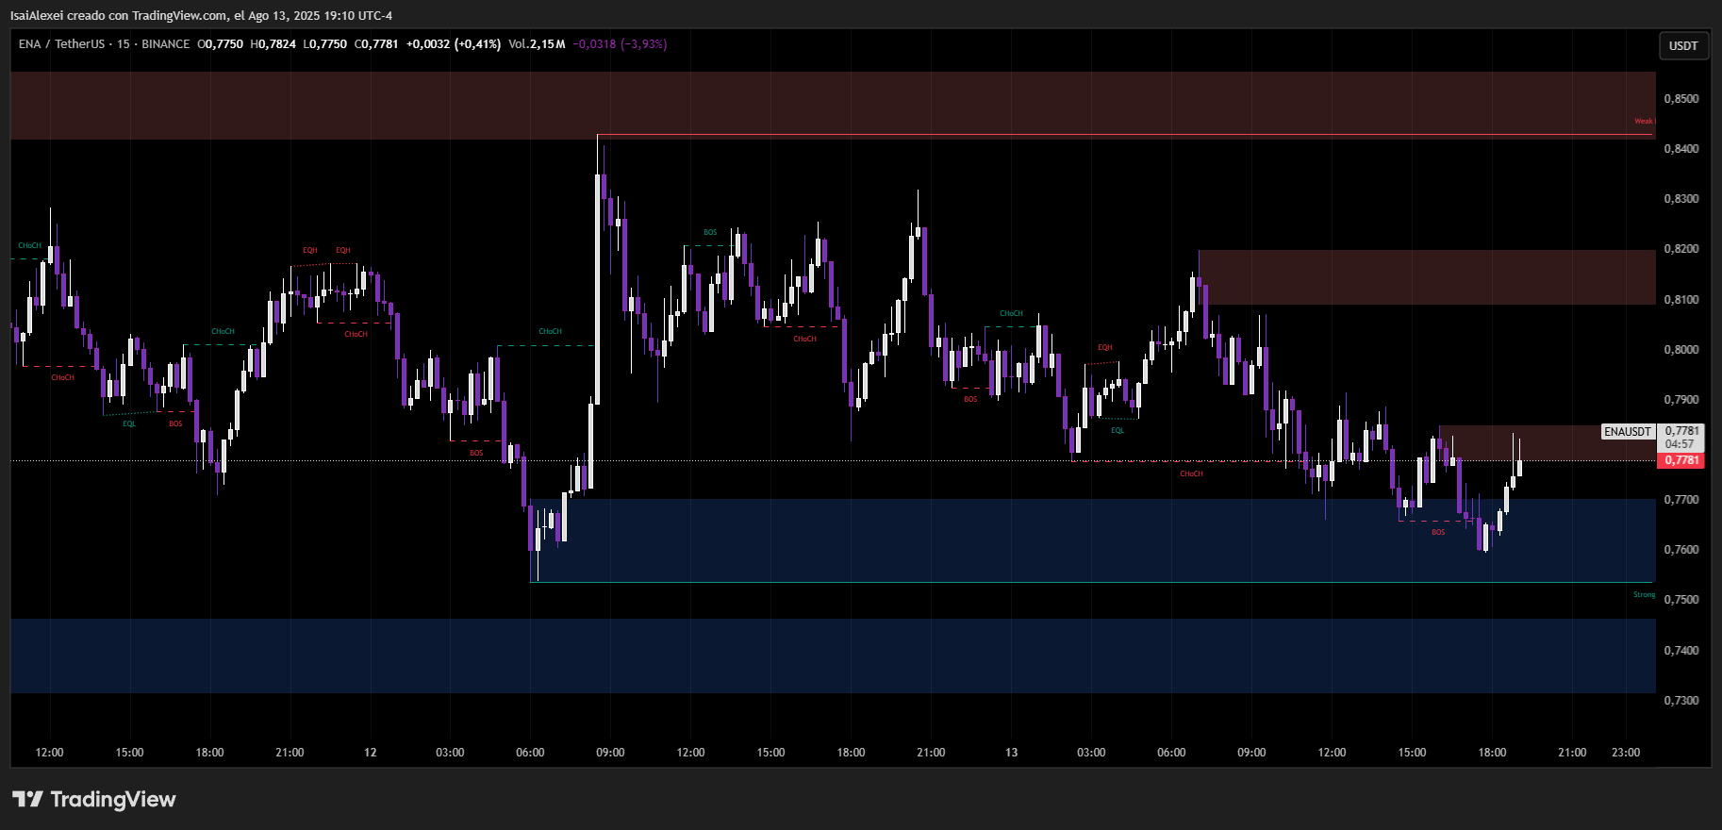
Task: Click the red 0,7781 current price tag
Action: pyautogui.click(x=1681, y=460)
